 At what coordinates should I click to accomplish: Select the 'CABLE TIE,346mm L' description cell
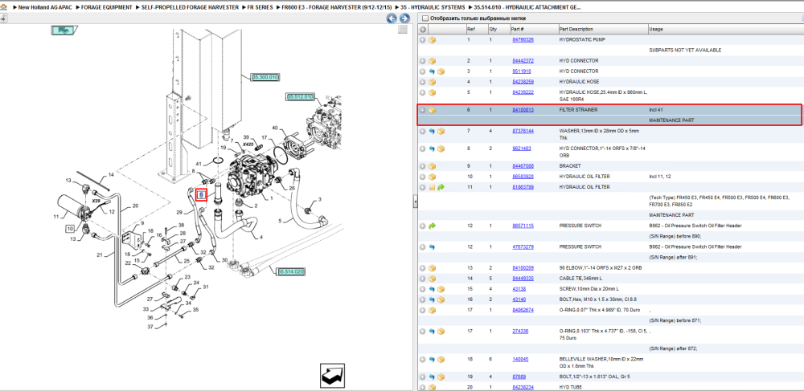coord(580,279)
